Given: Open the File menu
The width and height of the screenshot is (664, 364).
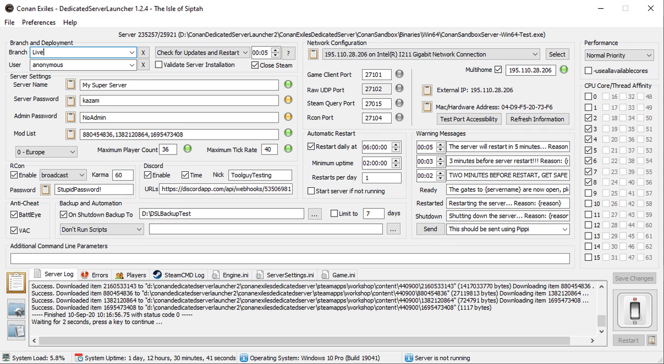Looking at the screenshot, I should (9, 23).
